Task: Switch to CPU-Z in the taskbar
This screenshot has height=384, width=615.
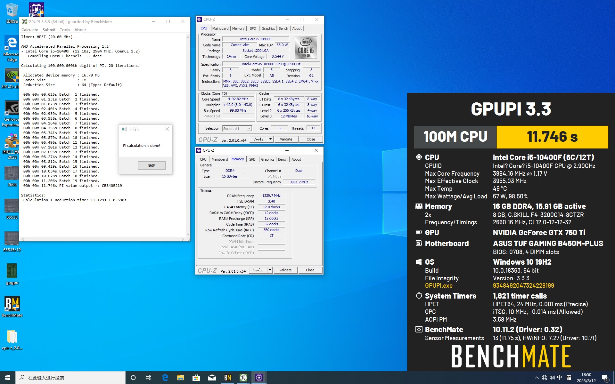Action: [259, 378]
